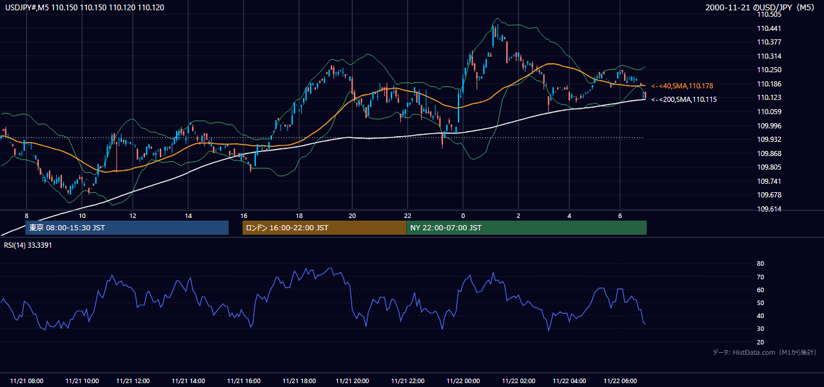The image size is (824, 387).
Task: Click the 11/21 20:00 bottom time label
Action: click(352, 381)
